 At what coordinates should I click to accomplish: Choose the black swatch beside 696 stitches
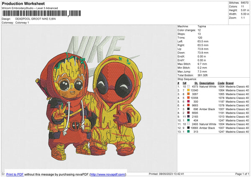[188, 109]
